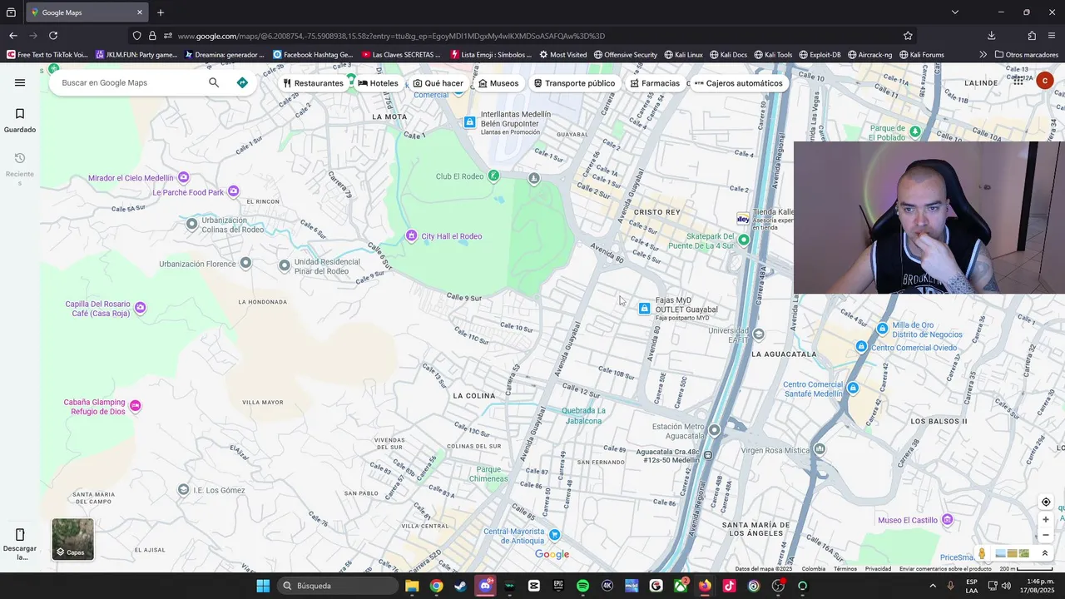Show Farmacias on the map
This screenshot has height=599, width=1065.
tap(655, 83)
